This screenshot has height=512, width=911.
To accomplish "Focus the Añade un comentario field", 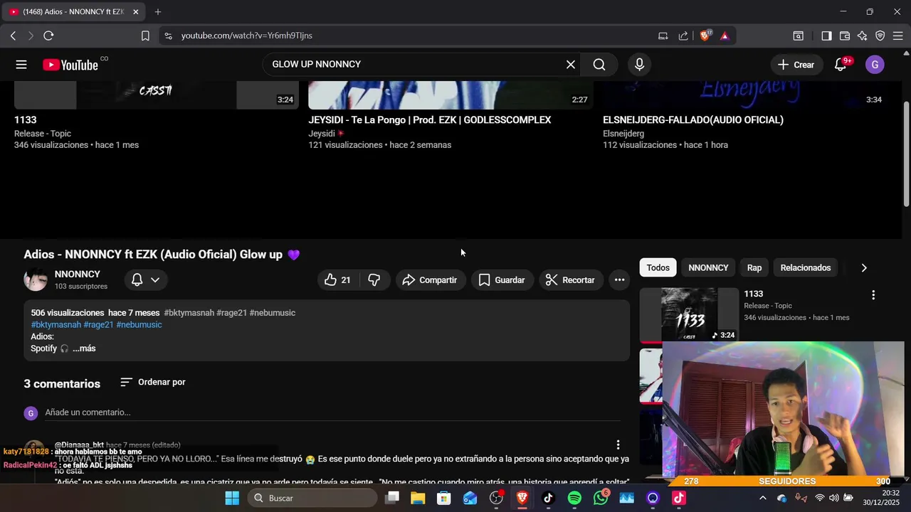I will (x=332, y=412).
